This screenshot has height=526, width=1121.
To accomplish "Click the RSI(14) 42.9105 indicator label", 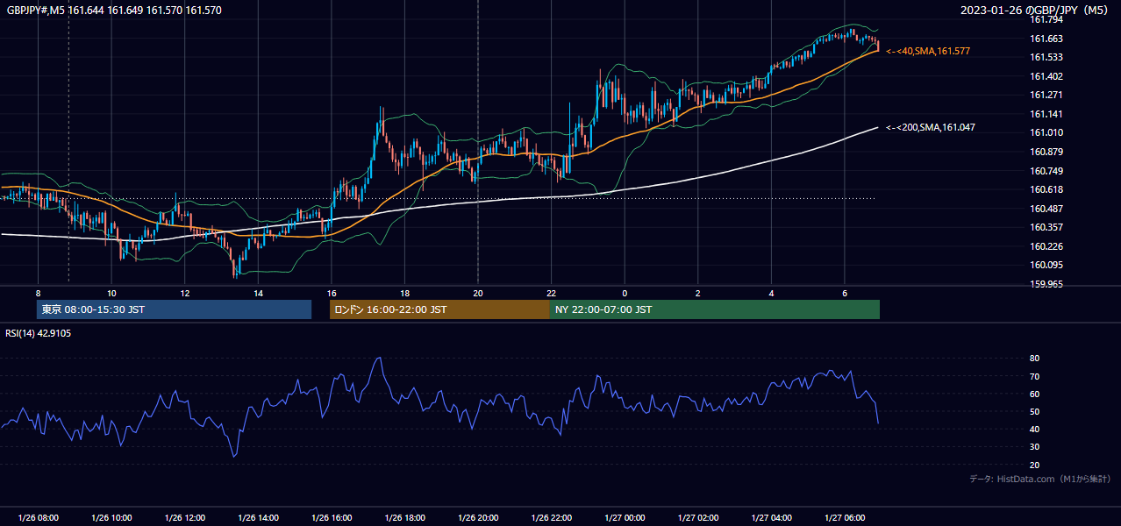I will coord(39,333).
